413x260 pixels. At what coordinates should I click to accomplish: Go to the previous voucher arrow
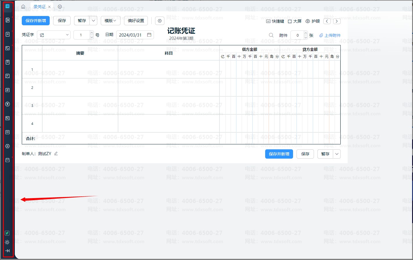coord(327,21)
